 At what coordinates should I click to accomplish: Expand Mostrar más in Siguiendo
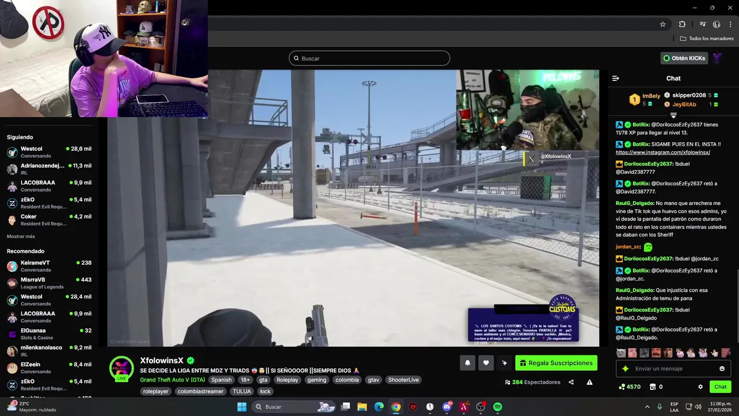21,236
